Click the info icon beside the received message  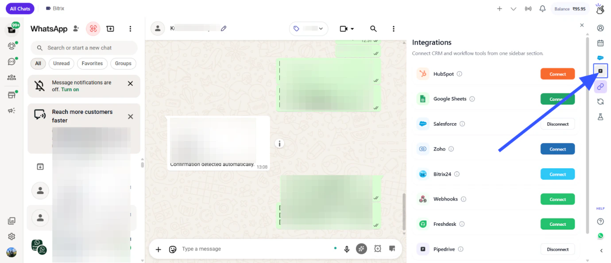click(x=279, y=143)
